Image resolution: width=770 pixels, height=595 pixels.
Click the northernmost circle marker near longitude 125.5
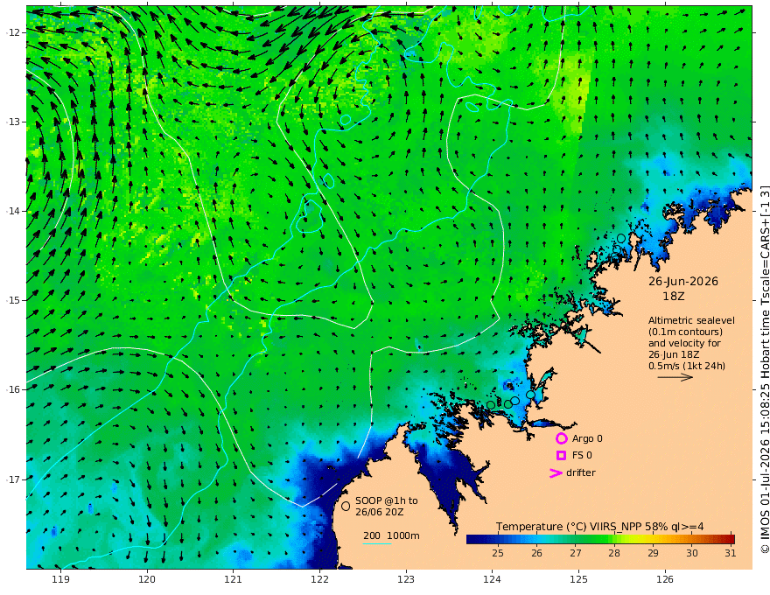[621, 239]
